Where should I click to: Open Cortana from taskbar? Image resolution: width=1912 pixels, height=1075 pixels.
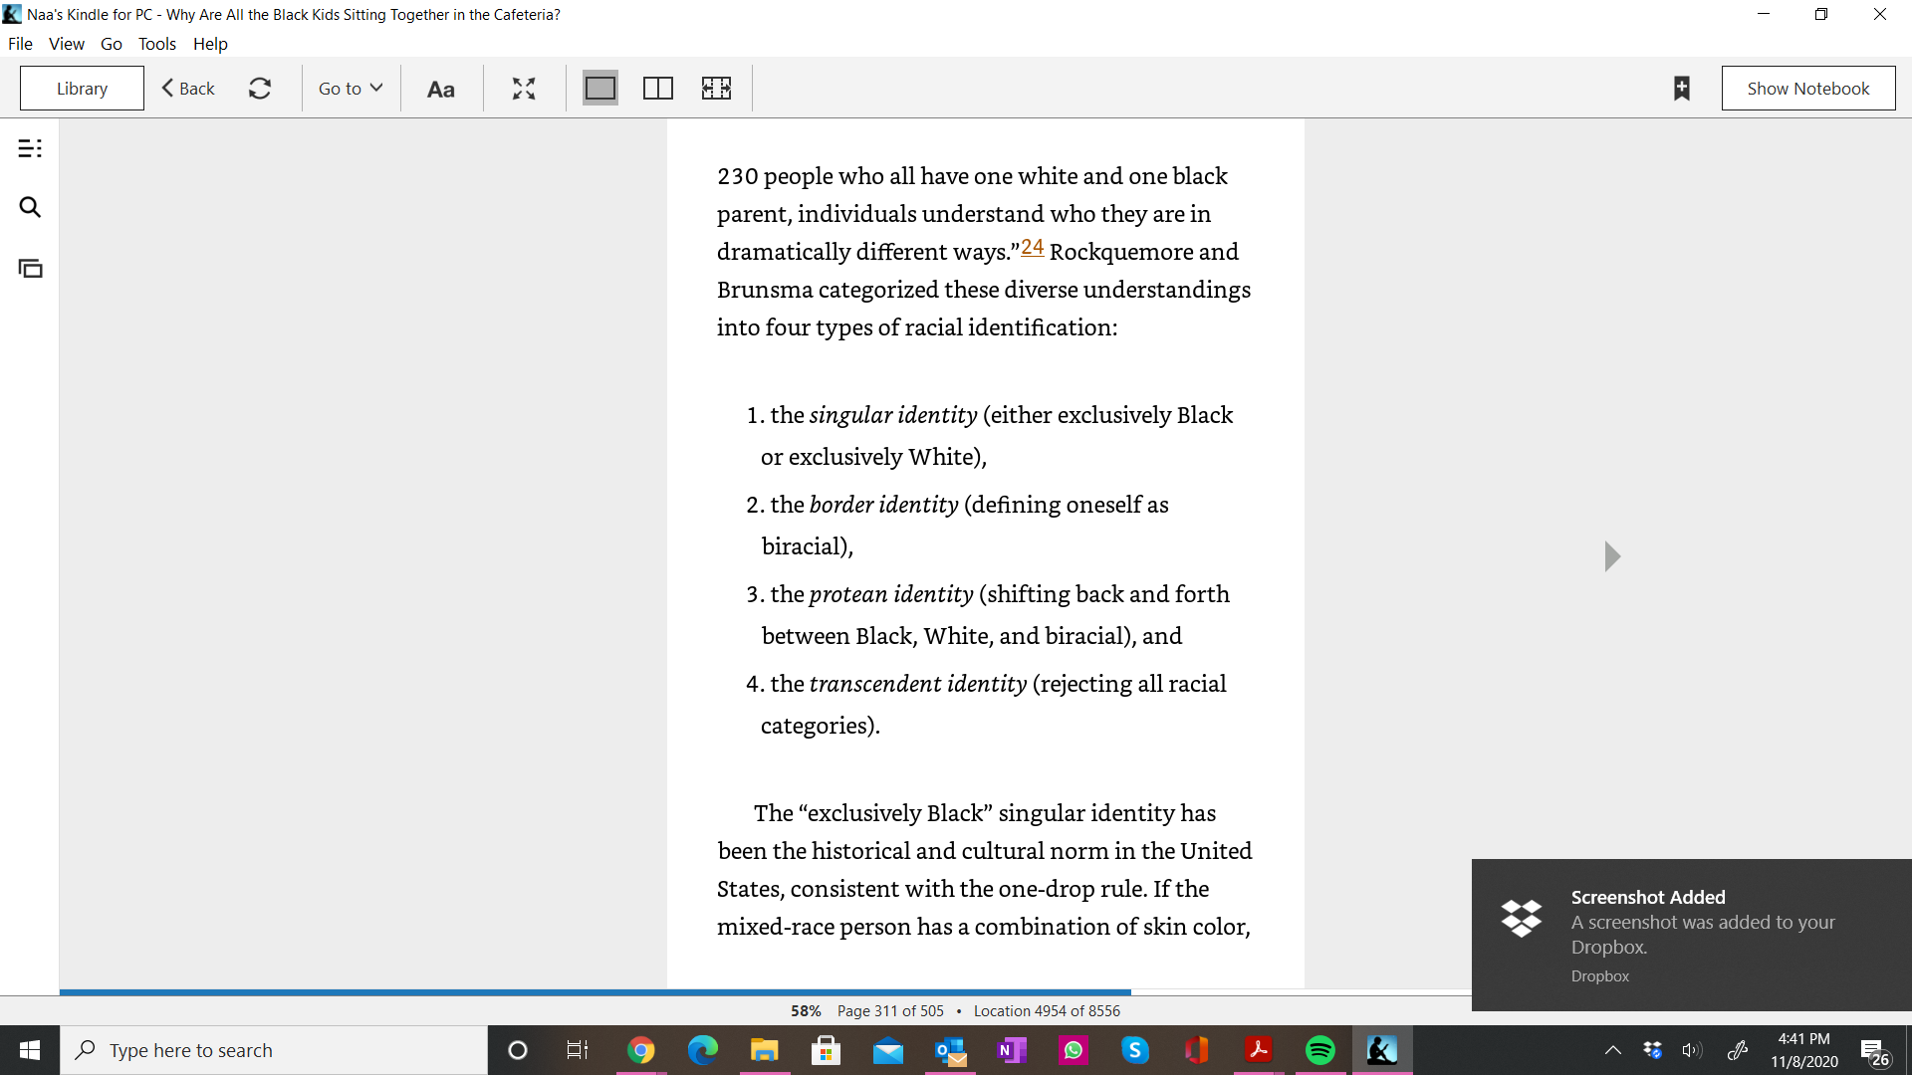(x=518, y=1050)
